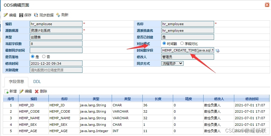This screenshot has height=136, width=271.
Task: Click the 源数据源 field
Action: pos(56,31)
